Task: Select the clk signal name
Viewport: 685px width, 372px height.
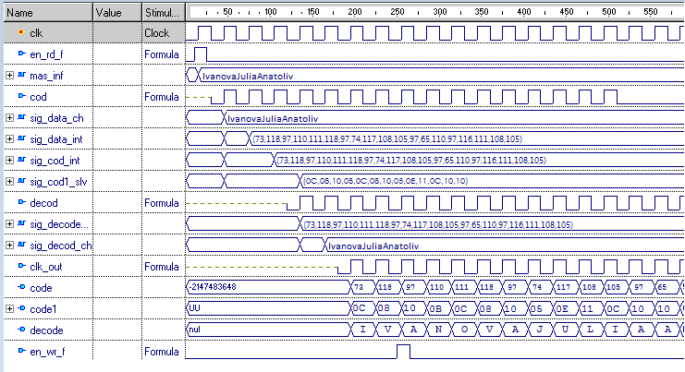Action: tap(36, 33)
